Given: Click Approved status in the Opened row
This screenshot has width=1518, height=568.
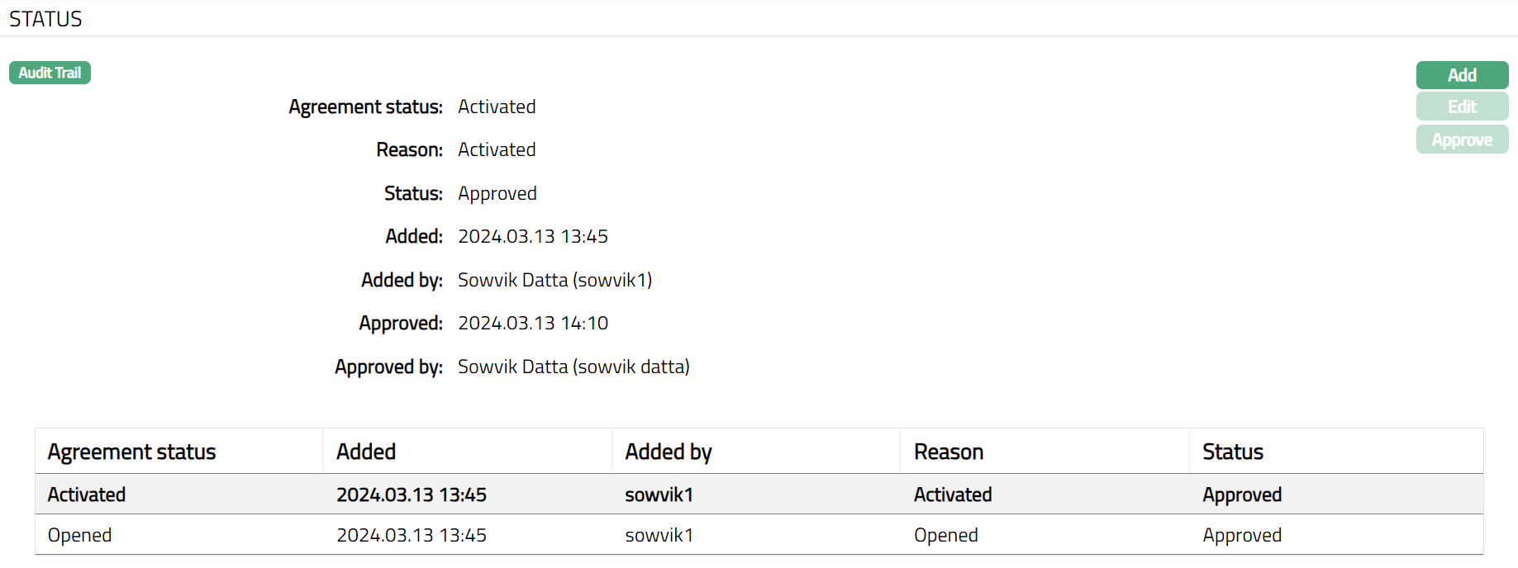Looking at the screenshot, I should pos(1241,535).
